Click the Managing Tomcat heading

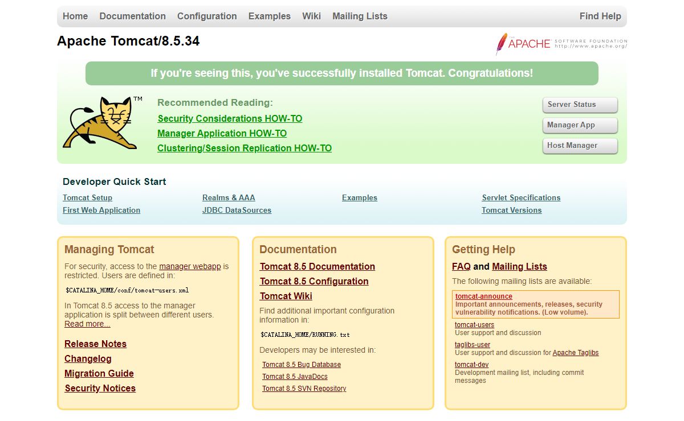click(x=109, y=249)
